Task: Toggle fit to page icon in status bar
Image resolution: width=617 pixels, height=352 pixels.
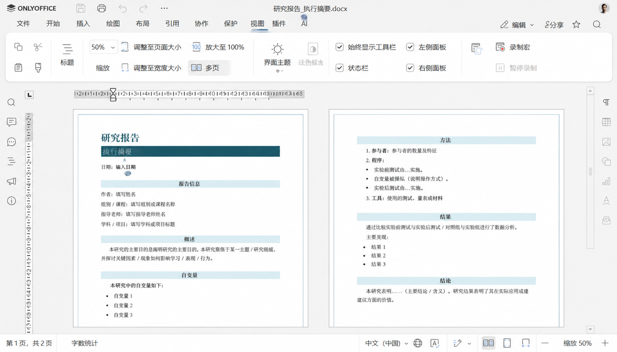Action: [507, 343]
